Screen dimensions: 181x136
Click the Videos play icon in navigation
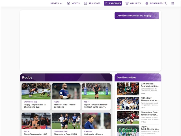[x=68, y=3]
